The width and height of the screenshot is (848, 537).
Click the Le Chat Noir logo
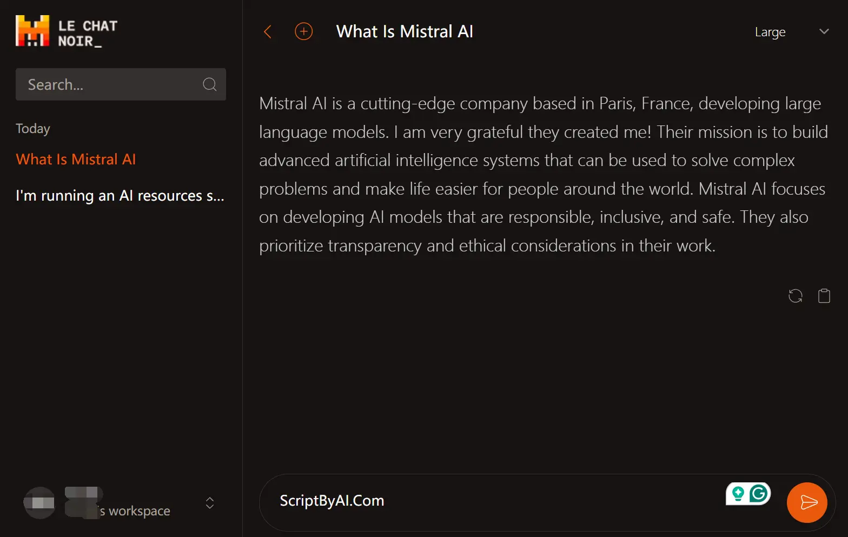[32, 31]
